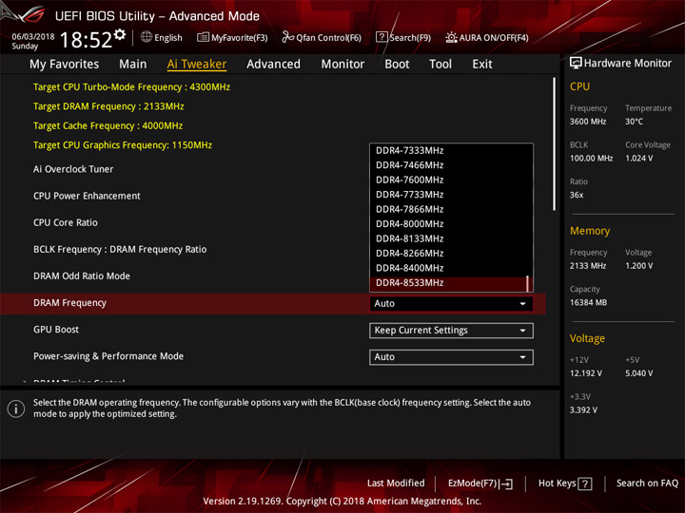
Task: Click the +12V 12.192 V reading
Action: (x=586, y=373)
